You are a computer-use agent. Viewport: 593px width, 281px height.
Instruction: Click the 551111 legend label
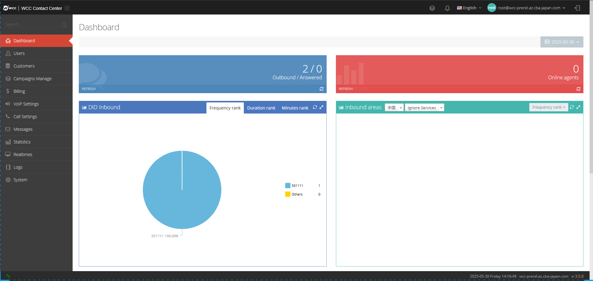297,186
